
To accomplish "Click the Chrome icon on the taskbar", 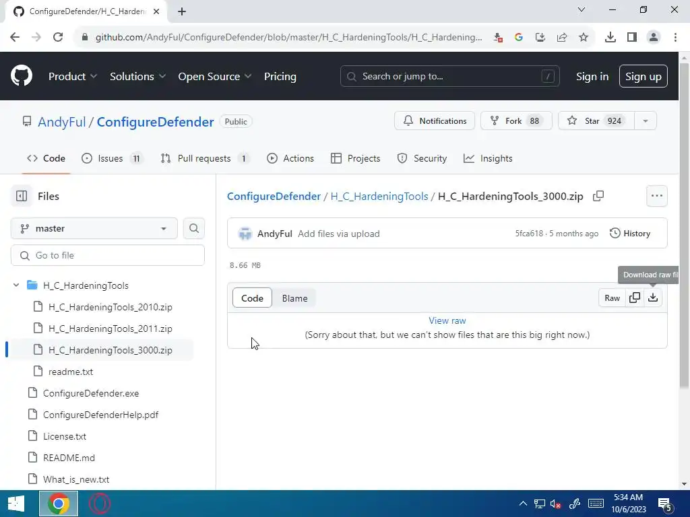I will click(59, 504).
